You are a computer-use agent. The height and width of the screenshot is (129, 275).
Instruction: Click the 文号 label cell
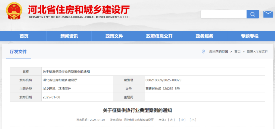coord(128,89)
